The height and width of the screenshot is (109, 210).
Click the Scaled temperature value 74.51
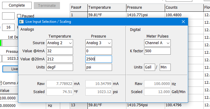(60, 92)
